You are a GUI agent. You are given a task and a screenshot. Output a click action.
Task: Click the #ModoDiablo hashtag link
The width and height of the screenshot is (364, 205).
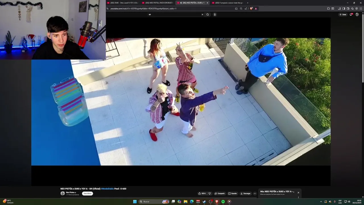(x=107, y=189)
